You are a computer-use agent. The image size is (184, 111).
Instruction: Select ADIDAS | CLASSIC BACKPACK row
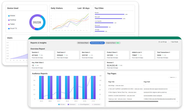(143, 96)
